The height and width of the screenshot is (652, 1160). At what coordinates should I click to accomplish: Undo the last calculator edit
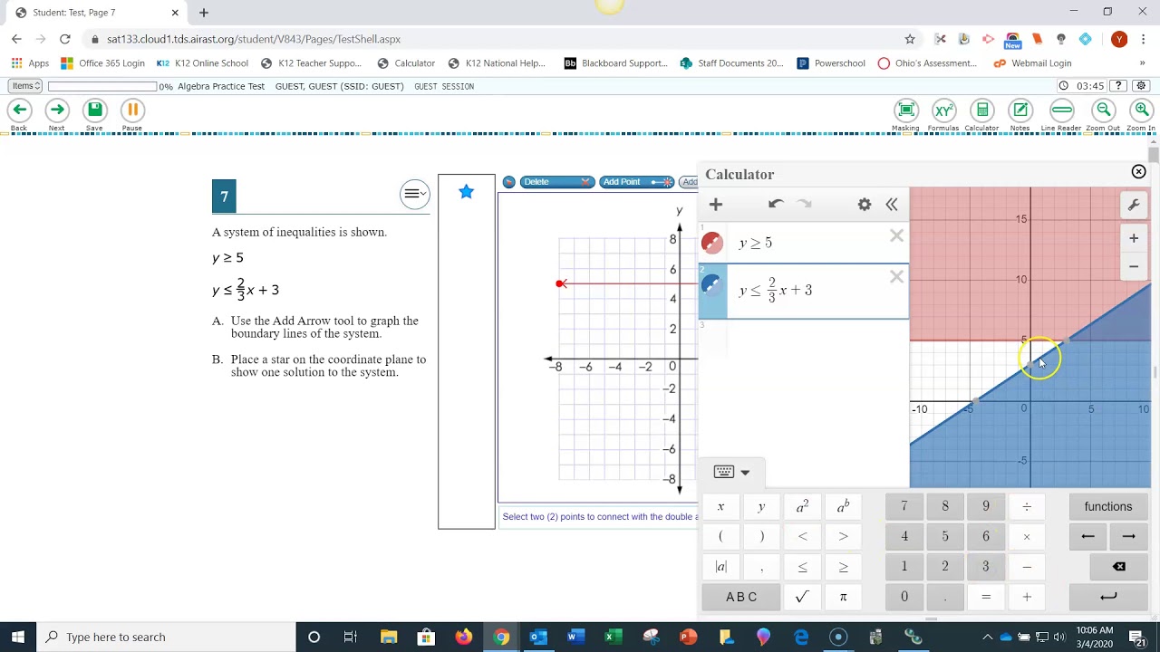(x=776, y=205)
